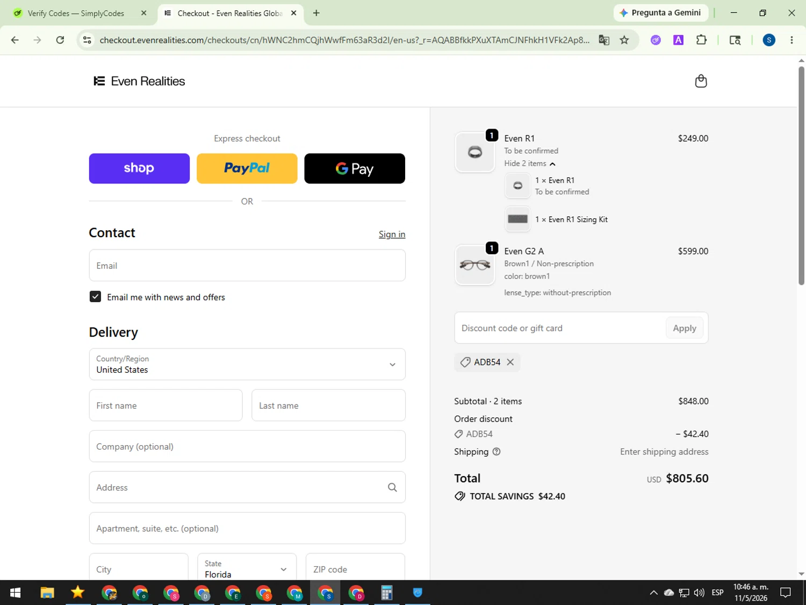Viewport: 806px width, 605px height.
Task: Click the Apply discount button
Action: (x=685, y=328)
